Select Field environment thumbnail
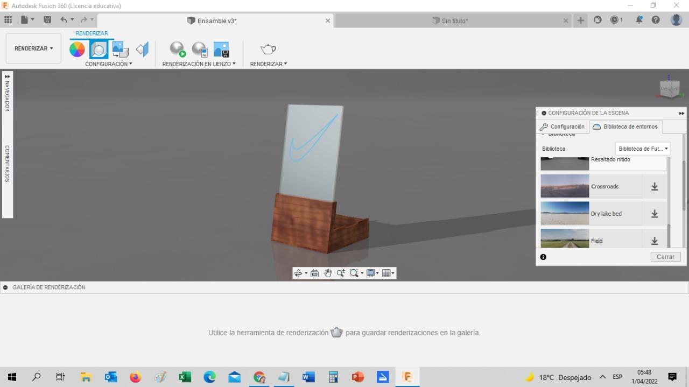 (x=565, y=238)
